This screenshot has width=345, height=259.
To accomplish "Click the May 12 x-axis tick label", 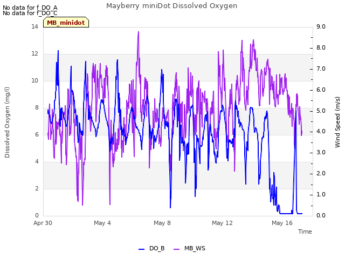I will (x=222, y=223).
